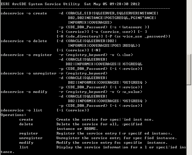This screenshot has height=155, width=192.
Task: Grab the vertical scrollbar thumb
Action: click(x=189, y=70)
